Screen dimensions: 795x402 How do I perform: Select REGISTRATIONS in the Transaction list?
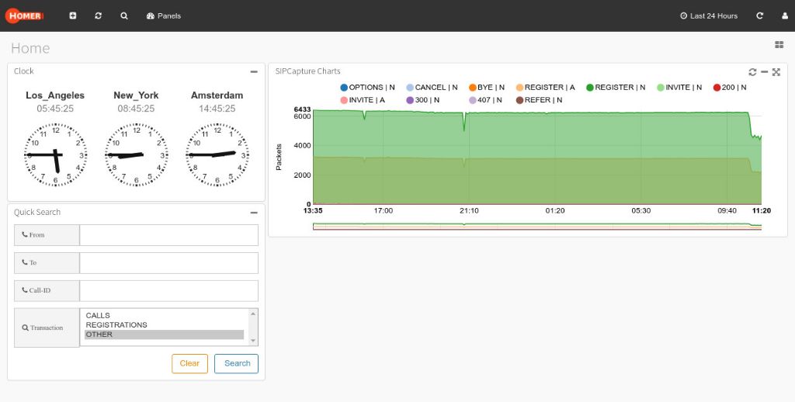116,325
